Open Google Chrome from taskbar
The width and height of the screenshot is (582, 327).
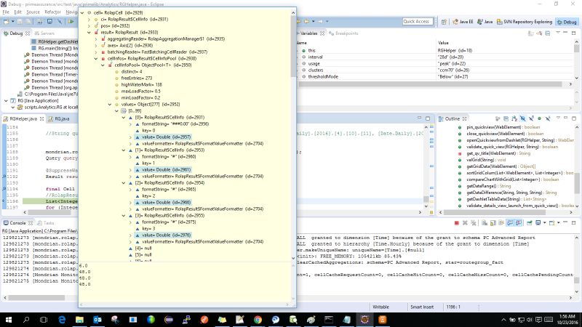pyautogui.click(x=258, y=320)
